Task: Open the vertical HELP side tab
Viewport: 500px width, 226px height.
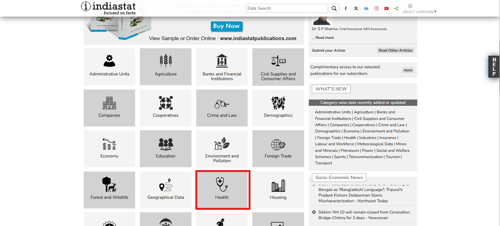Action: coord(494,66)
